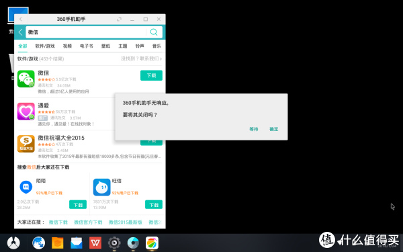Choose 等待 in the not-responding dialog

[254, 129]
